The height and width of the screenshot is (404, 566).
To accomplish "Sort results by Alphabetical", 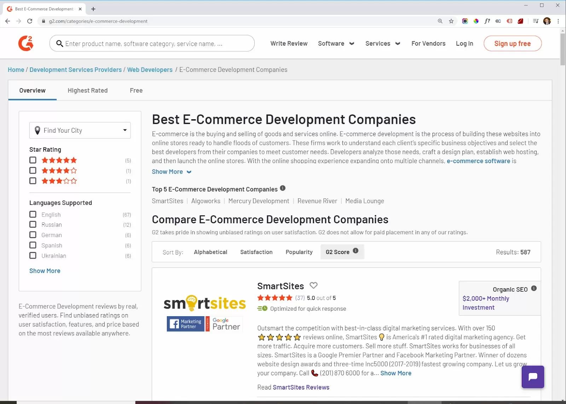I will (210, 252).
